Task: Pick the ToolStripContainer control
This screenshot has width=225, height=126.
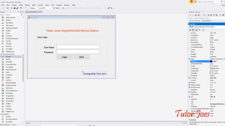Action: [12, 38]
